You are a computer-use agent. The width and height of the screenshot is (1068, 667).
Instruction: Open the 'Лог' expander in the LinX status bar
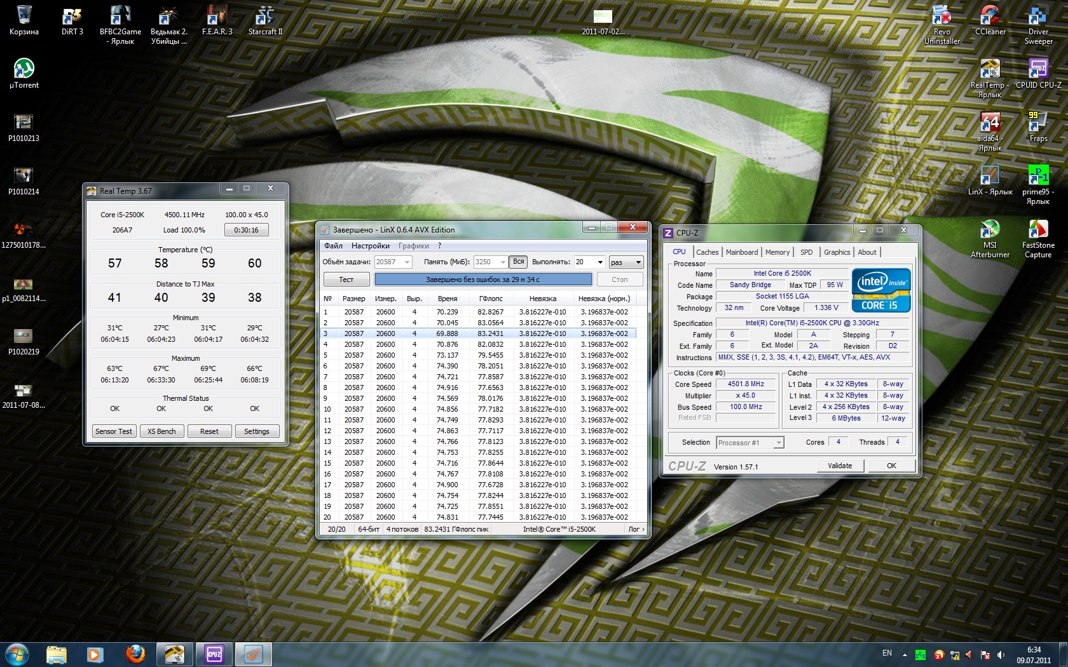pos(636,529)
